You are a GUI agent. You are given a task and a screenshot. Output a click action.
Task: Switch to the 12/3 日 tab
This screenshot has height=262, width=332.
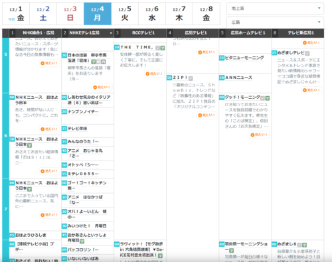click(70, 14)
